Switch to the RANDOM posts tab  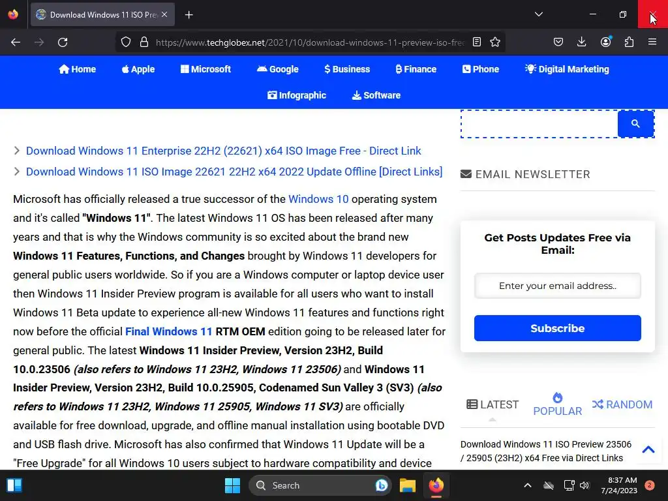(x=622, y=404)
